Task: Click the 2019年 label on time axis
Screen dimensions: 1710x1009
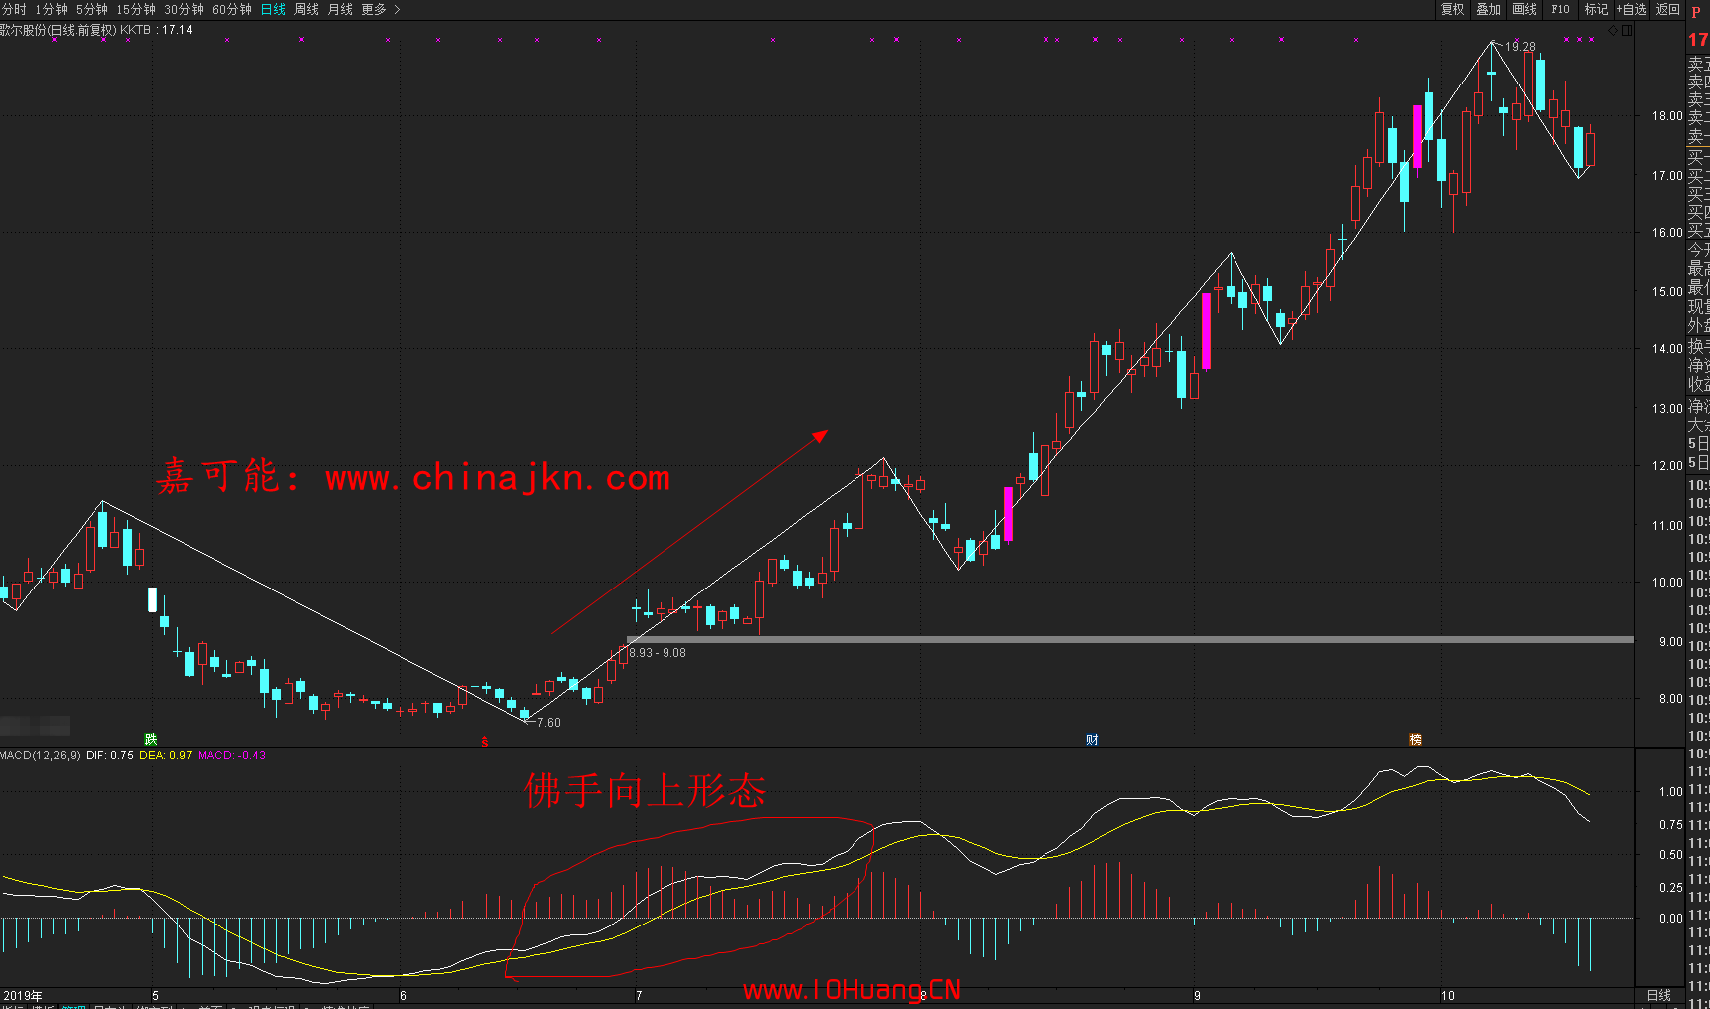Action: coord(22,995)
